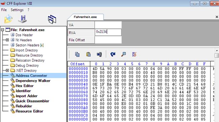This screenshot has width=219, height=122.
Task: Select Dos Header in the tree
Action: [24, 35]
